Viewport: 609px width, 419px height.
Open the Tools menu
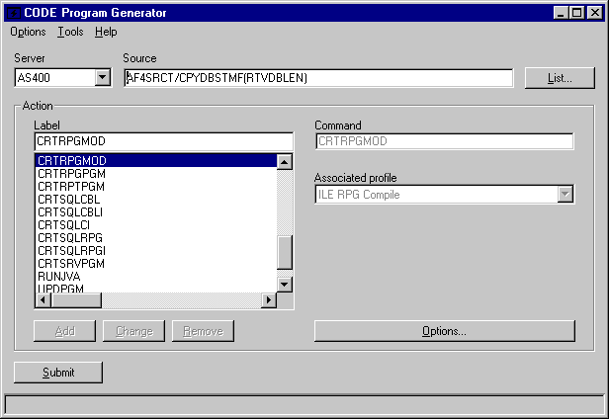tap(70, 32)
